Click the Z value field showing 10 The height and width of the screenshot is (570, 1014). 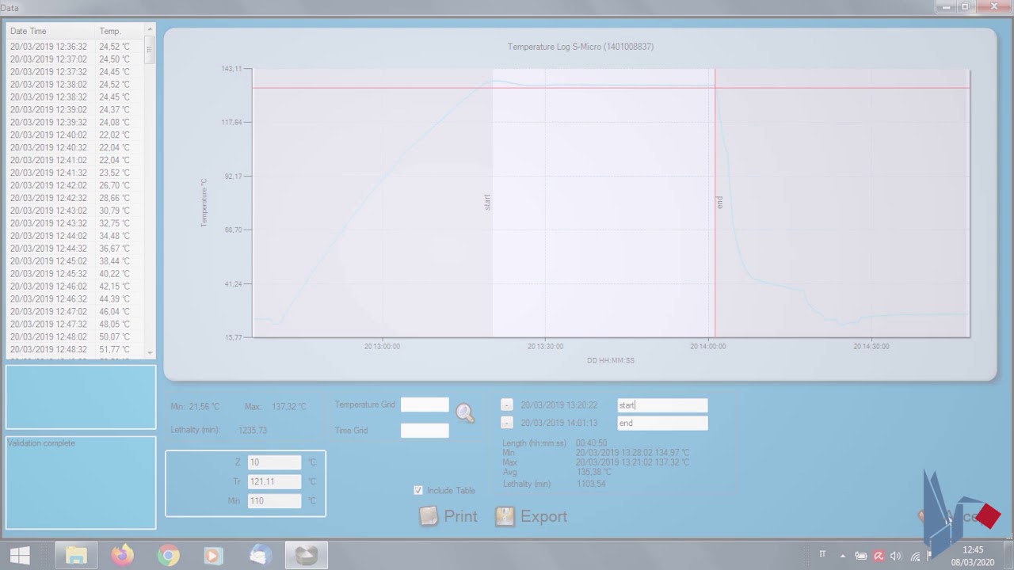274,462
